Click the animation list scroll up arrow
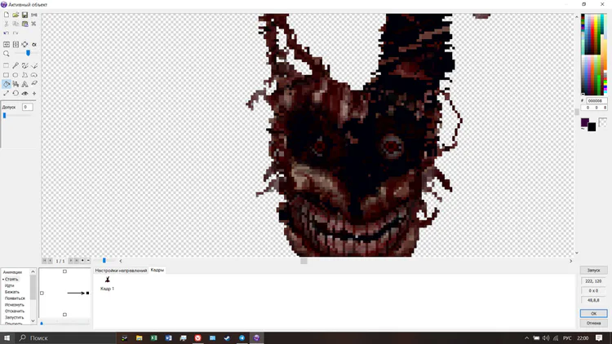 [33, 271]
